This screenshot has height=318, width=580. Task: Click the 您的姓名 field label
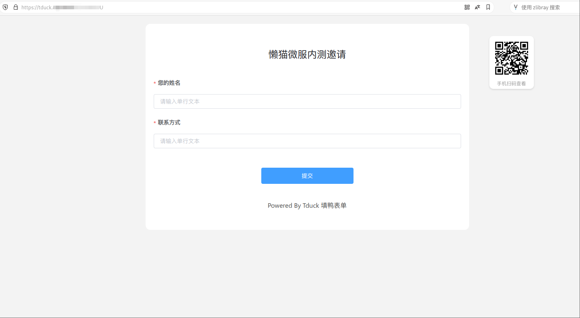coord(169,83)
